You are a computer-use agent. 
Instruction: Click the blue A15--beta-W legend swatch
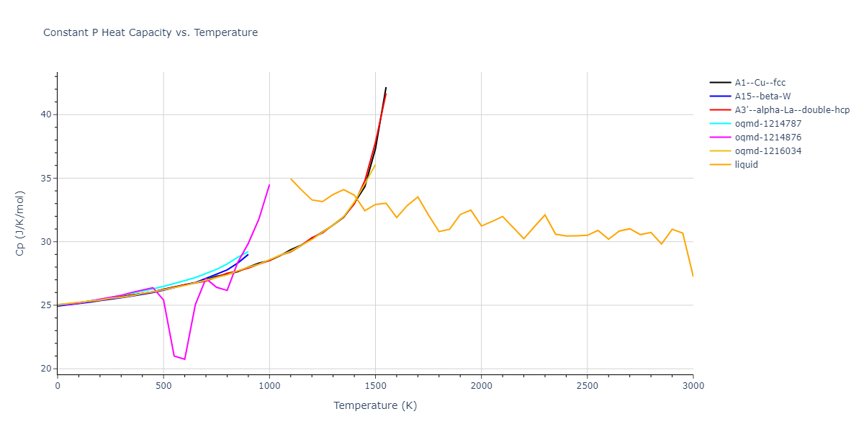pos(719,96)
